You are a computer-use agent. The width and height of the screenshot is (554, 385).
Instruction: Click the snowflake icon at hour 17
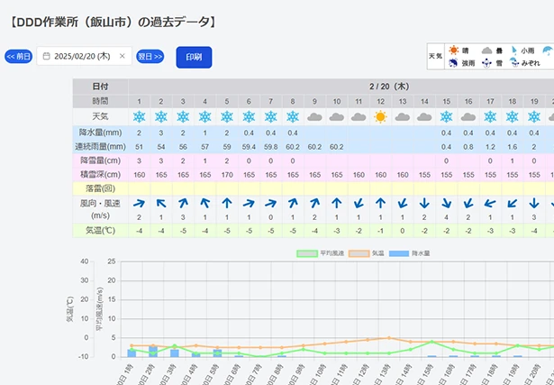490,117
